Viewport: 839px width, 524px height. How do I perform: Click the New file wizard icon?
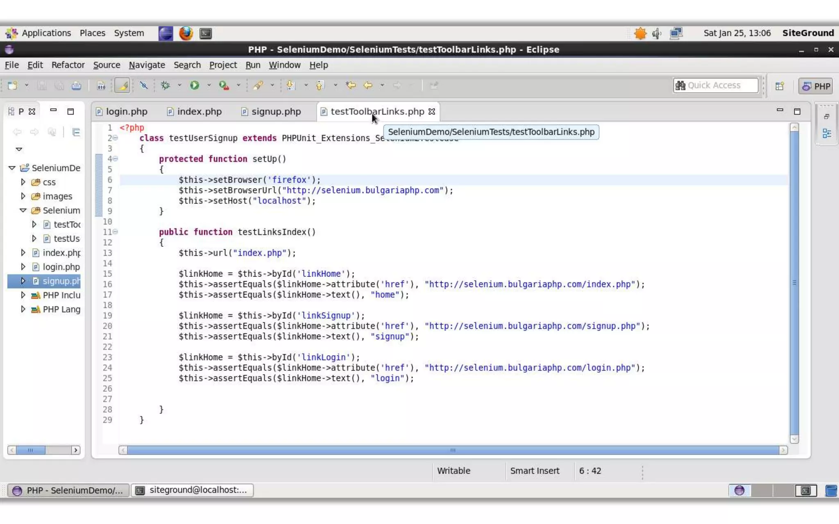13,85
